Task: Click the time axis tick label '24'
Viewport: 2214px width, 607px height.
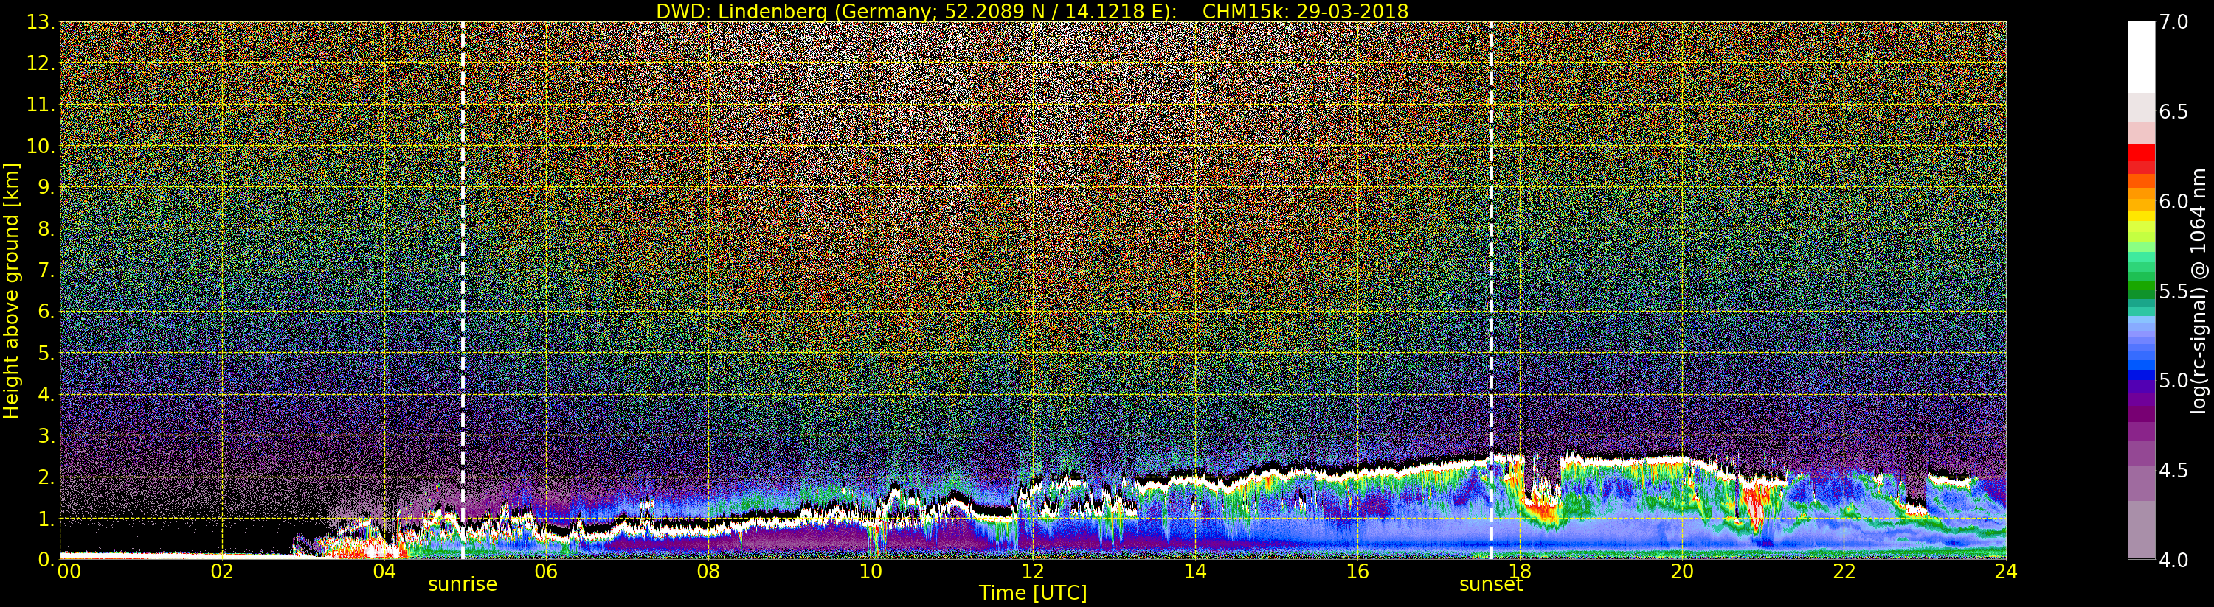Action: tap(2006, 571)
